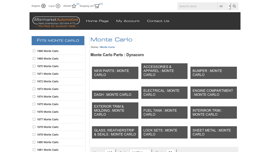
Task: Click the Monte Carlo breadcrumb link
Action: click(x=107, y=47)
